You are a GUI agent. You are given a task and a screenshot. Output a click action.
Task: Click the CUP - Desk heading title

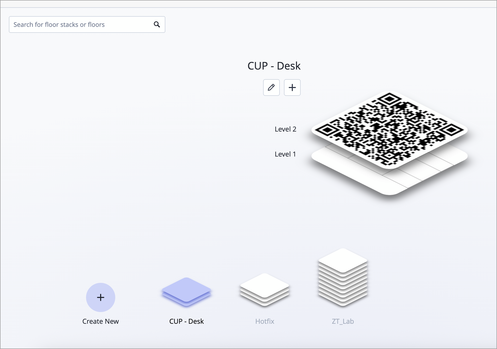click(x=274, y=66)
